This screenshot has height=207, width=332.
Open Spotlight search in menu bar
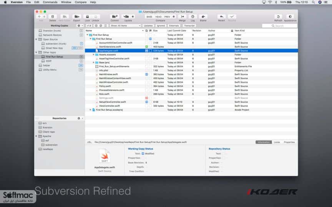[313, 2]
